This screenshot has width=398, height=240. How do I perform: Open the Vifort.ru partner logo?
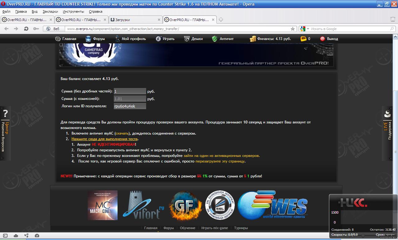point(143,205)
